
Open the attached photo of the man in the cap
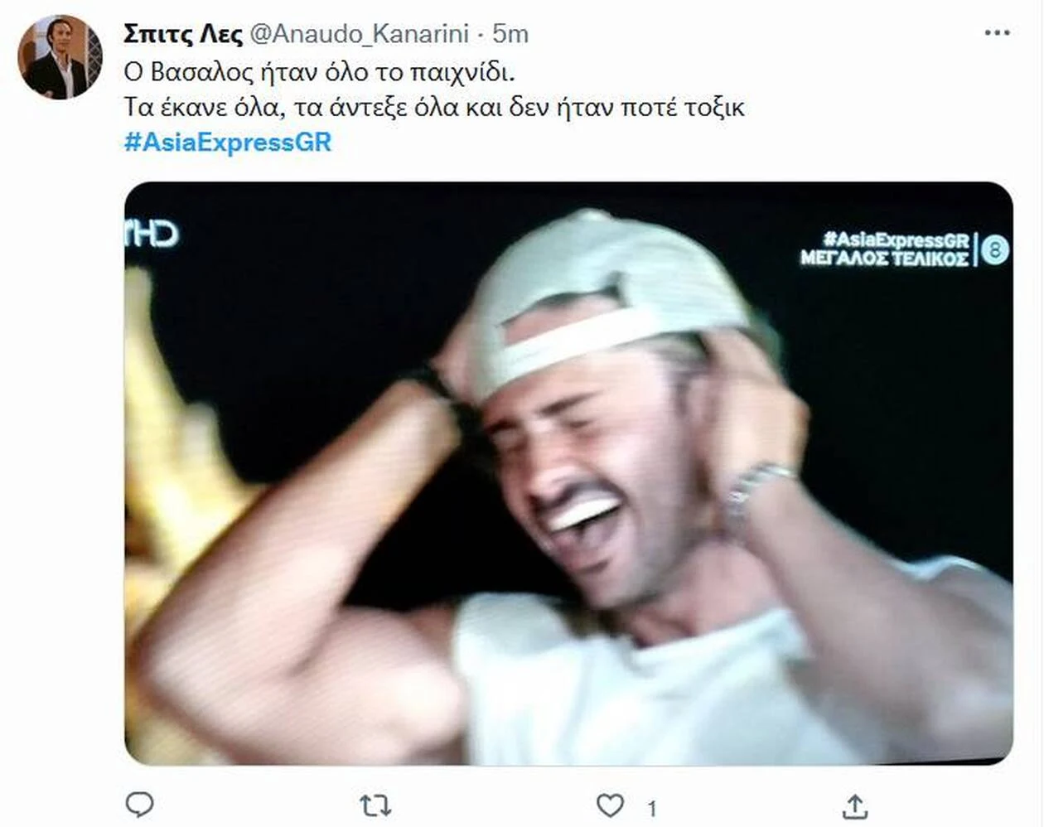coord(568,473)
